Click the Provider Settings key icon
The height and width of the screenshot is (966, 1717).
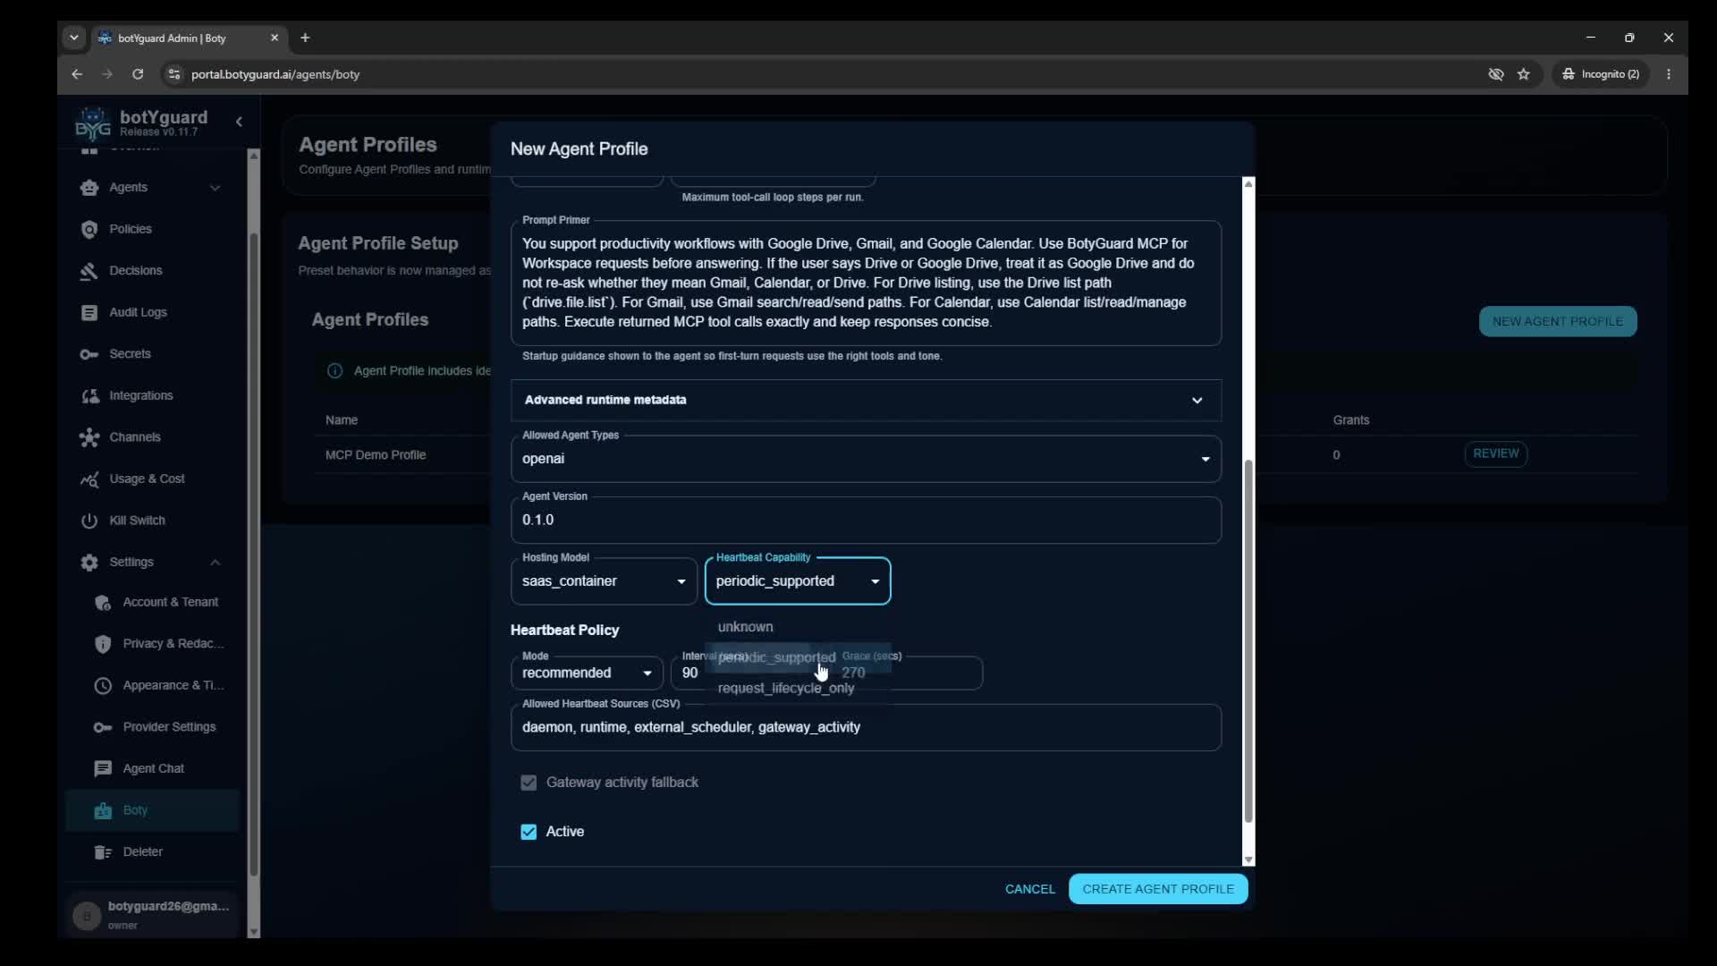[x=103, y=727]
